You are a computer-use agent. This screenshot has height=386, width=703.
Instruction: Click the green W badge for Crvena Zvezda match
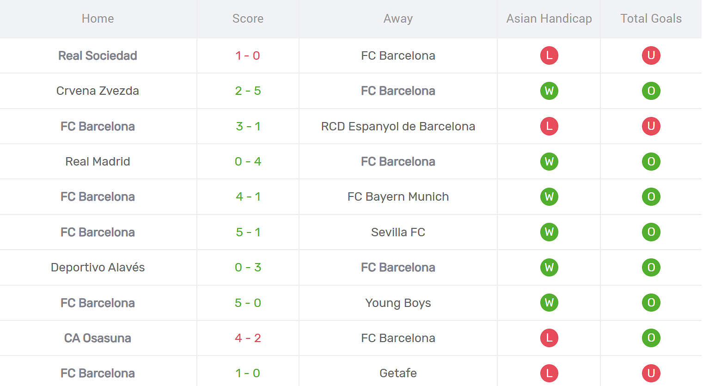549,91
